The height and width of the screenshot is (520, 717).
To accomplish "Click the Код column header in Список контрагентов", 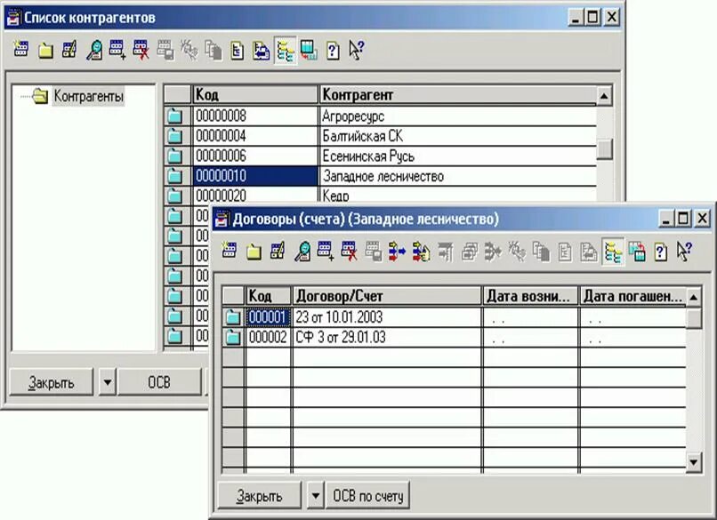I will tap(255, 95).
